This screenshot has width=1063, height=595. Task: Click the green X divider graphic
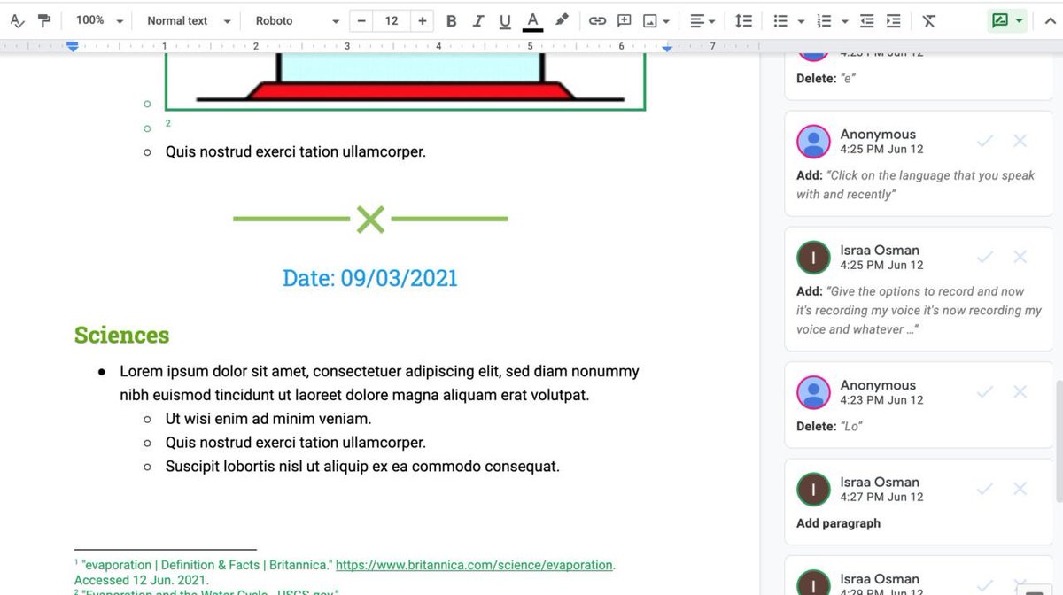coord(370,219)
